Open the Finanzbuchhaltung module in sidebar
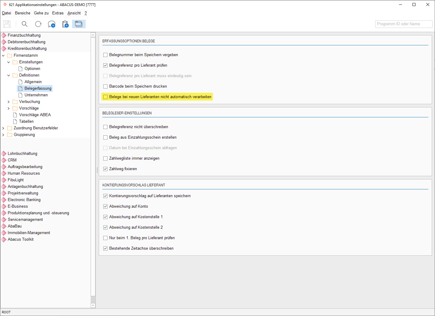Screen dimensions: 435x316 [x=24, y=35]
